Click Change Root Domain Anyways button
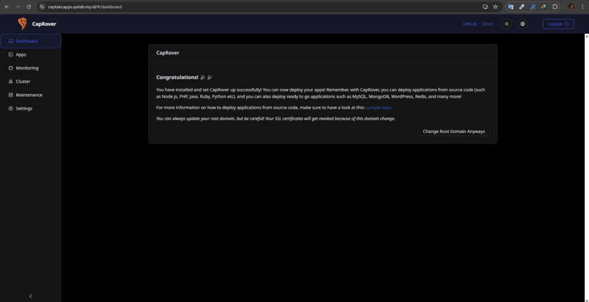Image resolution: width=589 pixels, height=302 pixels. 454,131
